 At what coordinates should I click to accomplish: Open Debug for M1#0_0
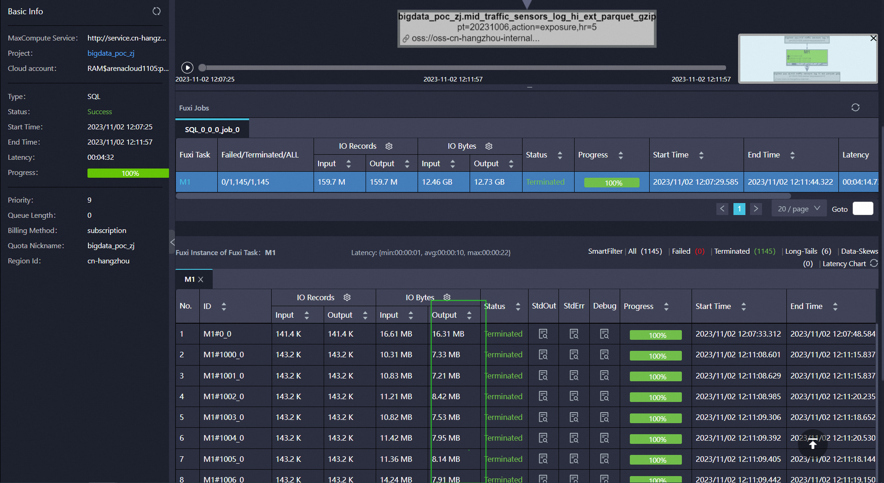[604, 334]
